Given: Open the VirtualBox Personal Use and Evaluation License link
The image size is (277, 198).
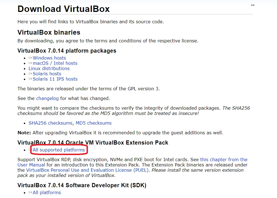Looking at the screenshot, I should click(87, 170).
